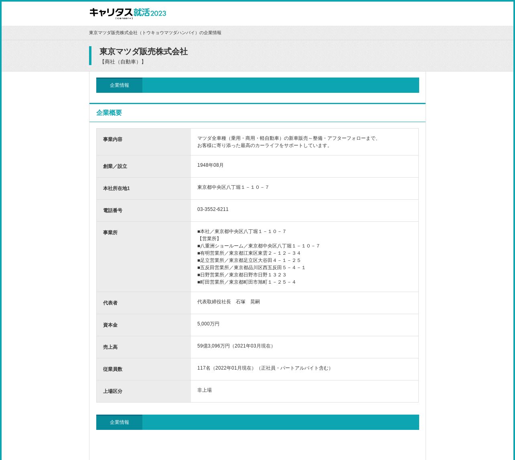Screen dimensions: 515x460
Task: Click the industry label 【商社（自動車）】
Action: pyautogui.click(x=123, y=62)
